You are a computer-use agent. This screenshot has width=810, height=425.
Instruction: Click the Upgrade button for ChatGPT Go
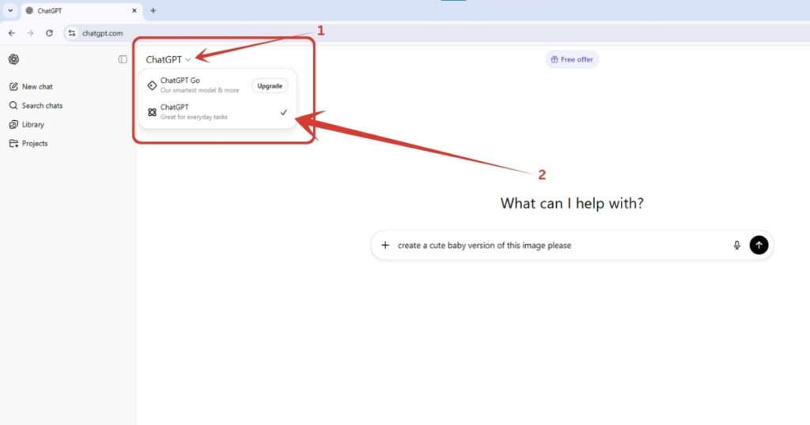click(x=270, y=85)
